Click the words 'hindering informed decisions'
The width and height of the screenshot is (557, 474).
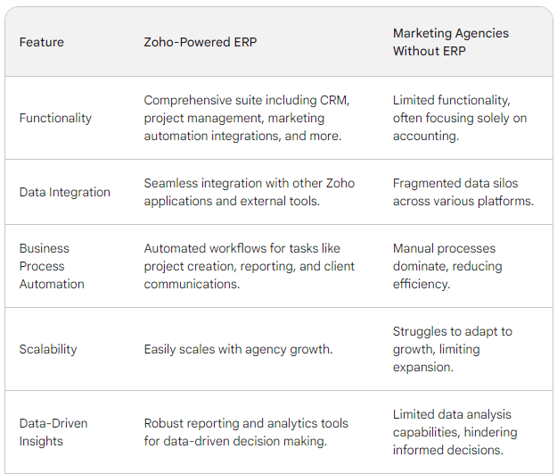tap(455, 441)
